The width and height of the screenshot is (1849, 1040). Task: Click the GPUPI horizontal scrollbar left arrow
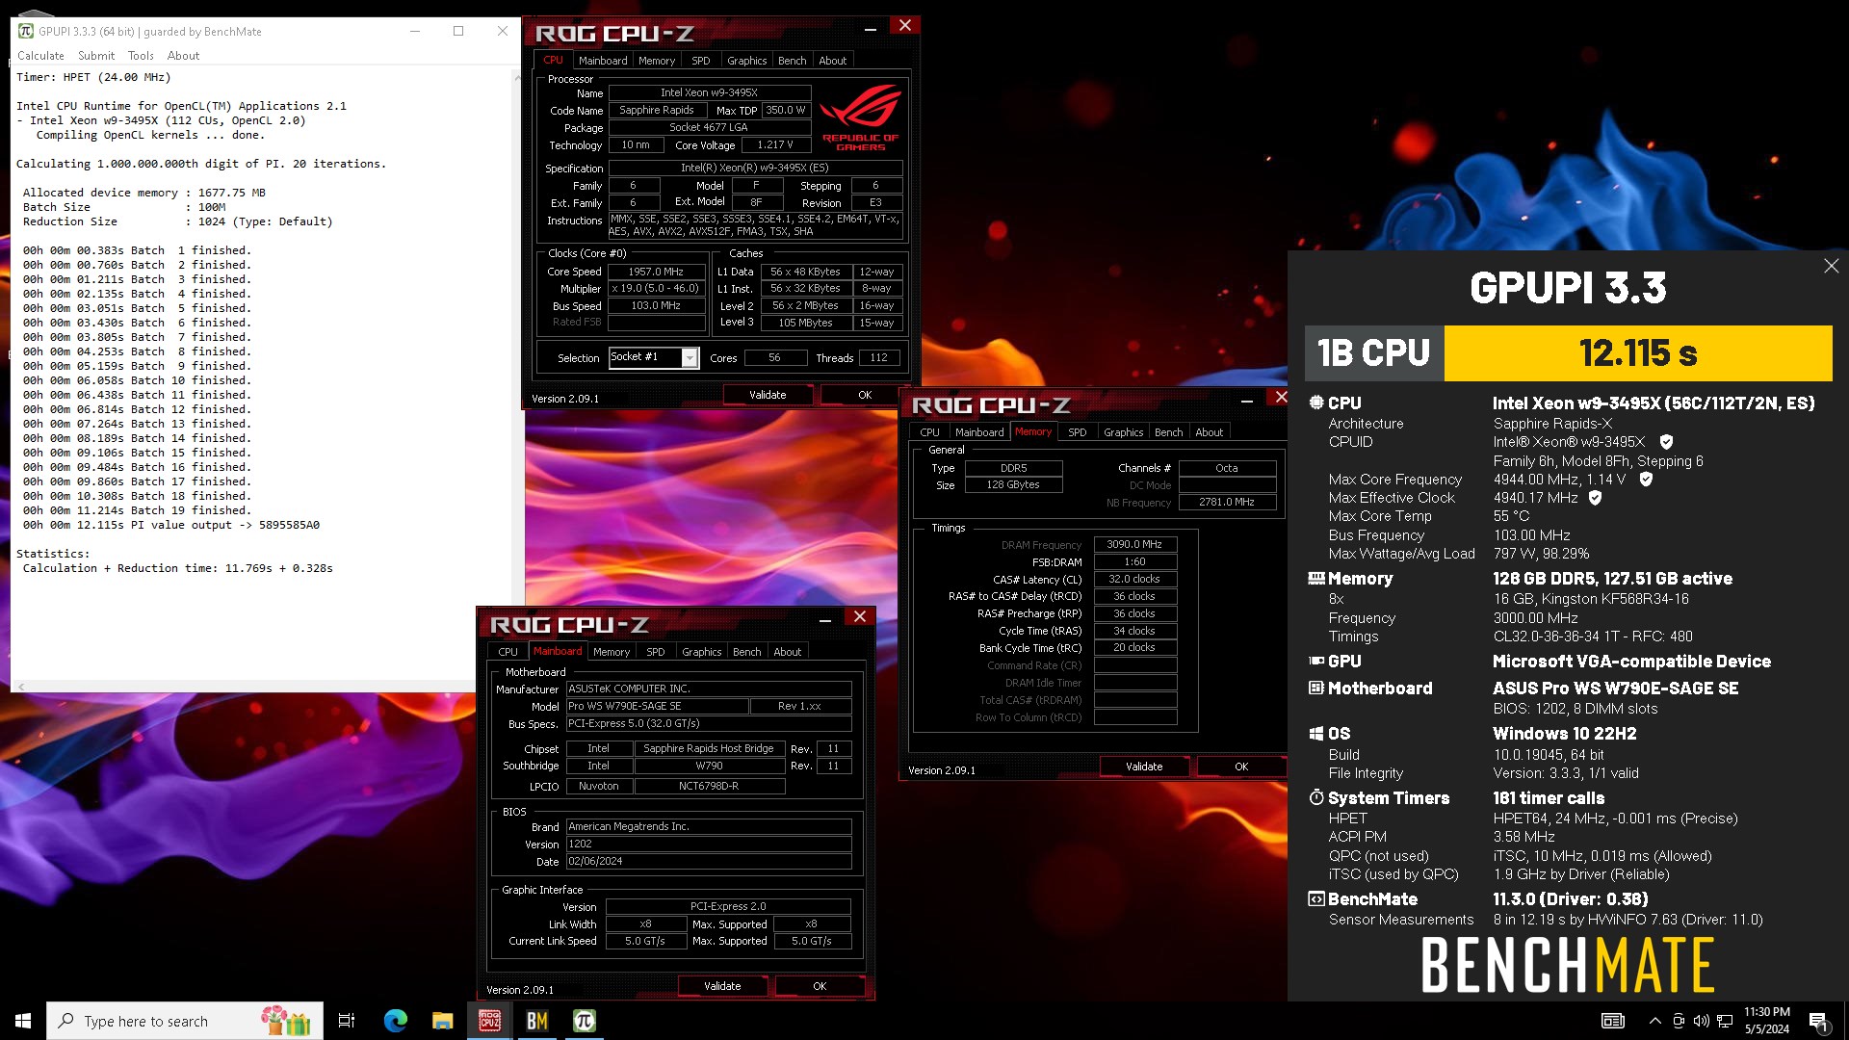[x=21, y=687]
